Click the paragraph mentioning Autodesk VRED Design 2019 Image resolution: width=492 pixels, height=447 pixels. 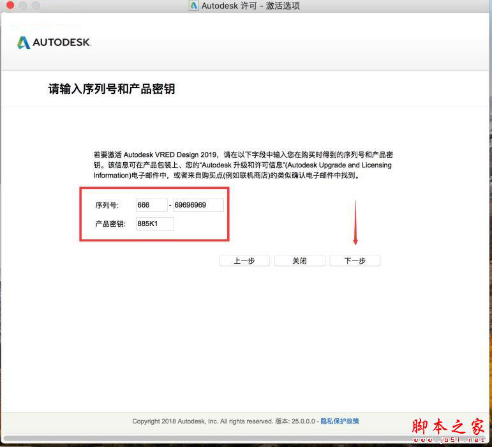(243, 165)
